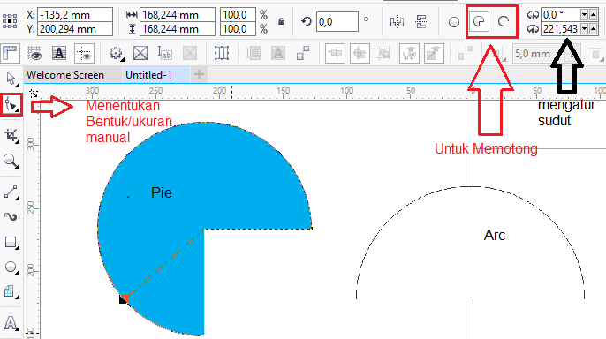
Task: Click the node handle at pie's right edge
Action: pos(311,229)
